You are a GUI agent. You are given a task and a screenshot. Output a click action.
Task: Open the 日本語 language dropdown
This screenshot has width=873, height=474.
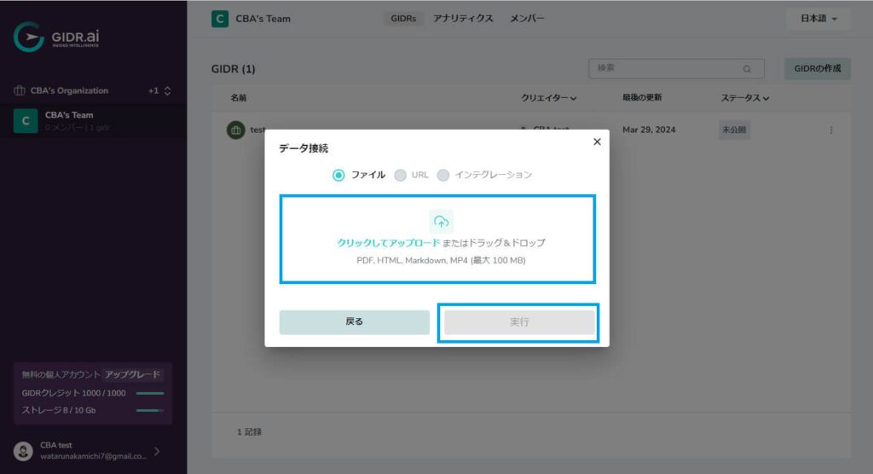[818, 19]
